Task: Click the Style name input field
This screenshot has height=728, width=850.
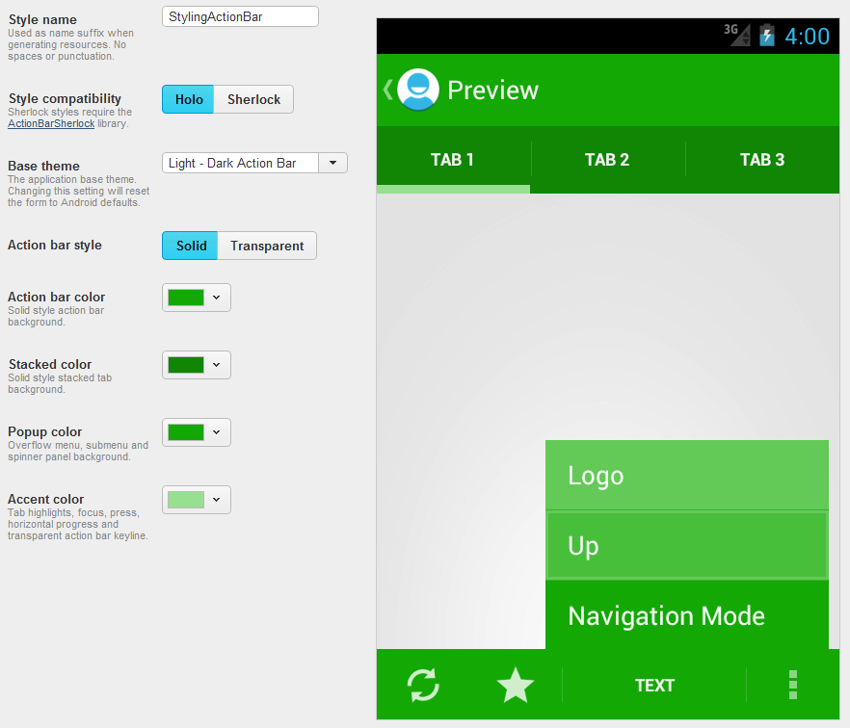Action: tap(240, 16)
